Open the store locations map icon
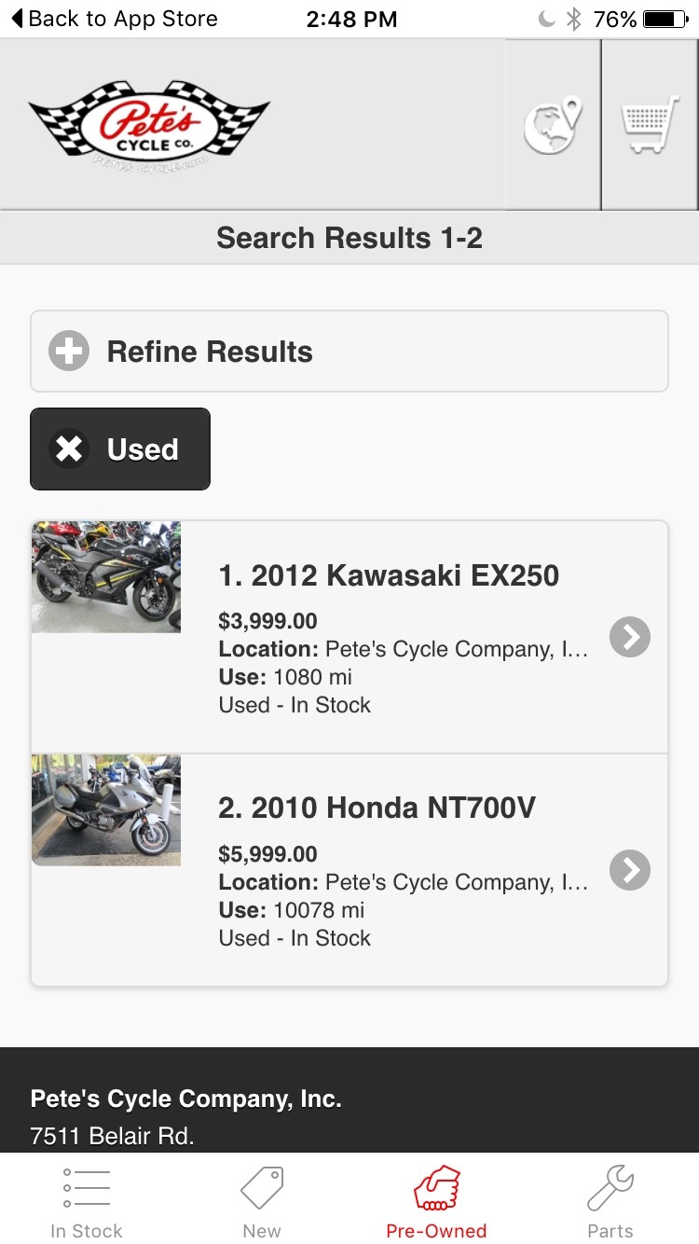Screen dimensions: 699x1244 coord(553,125)
